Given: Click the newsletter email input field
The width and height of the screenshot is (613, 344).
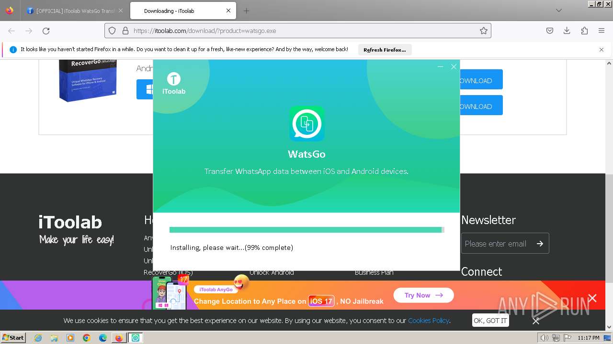Looking at the screenshot, I should [x=496, y=244].
